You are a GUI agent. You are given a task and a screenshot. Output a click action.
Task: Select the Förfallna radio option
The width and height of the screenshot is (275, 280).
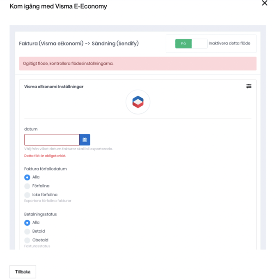[x=27, y=186]
